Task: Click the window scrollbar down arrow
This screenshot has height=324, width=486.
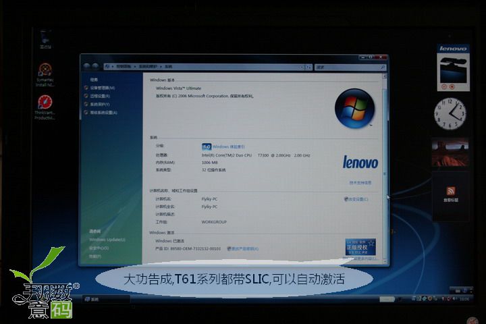Action: (385, 261)
